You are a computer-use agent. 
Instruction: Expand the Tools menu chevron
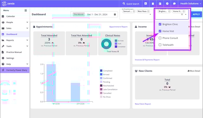point(27,46)
